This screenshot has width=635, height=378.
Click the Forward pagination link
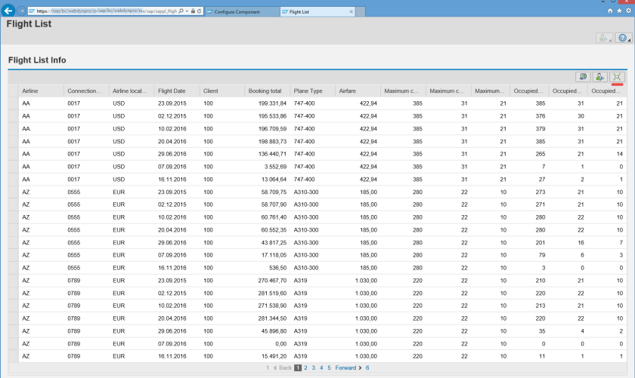coord(345,367)
